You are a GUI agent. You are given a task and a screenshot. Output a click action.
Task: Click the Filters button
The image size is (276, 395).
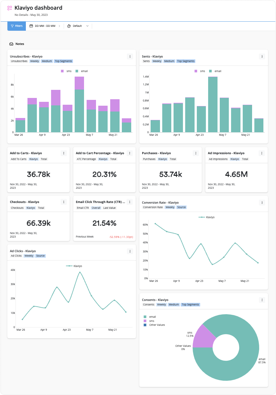coord(16,26)
